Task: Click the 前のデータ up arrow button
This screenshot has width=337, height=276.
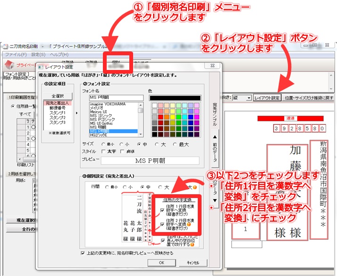Action: (214, 138)
